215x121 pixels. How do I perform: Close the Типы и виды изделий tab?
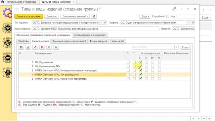coord(74,2)
